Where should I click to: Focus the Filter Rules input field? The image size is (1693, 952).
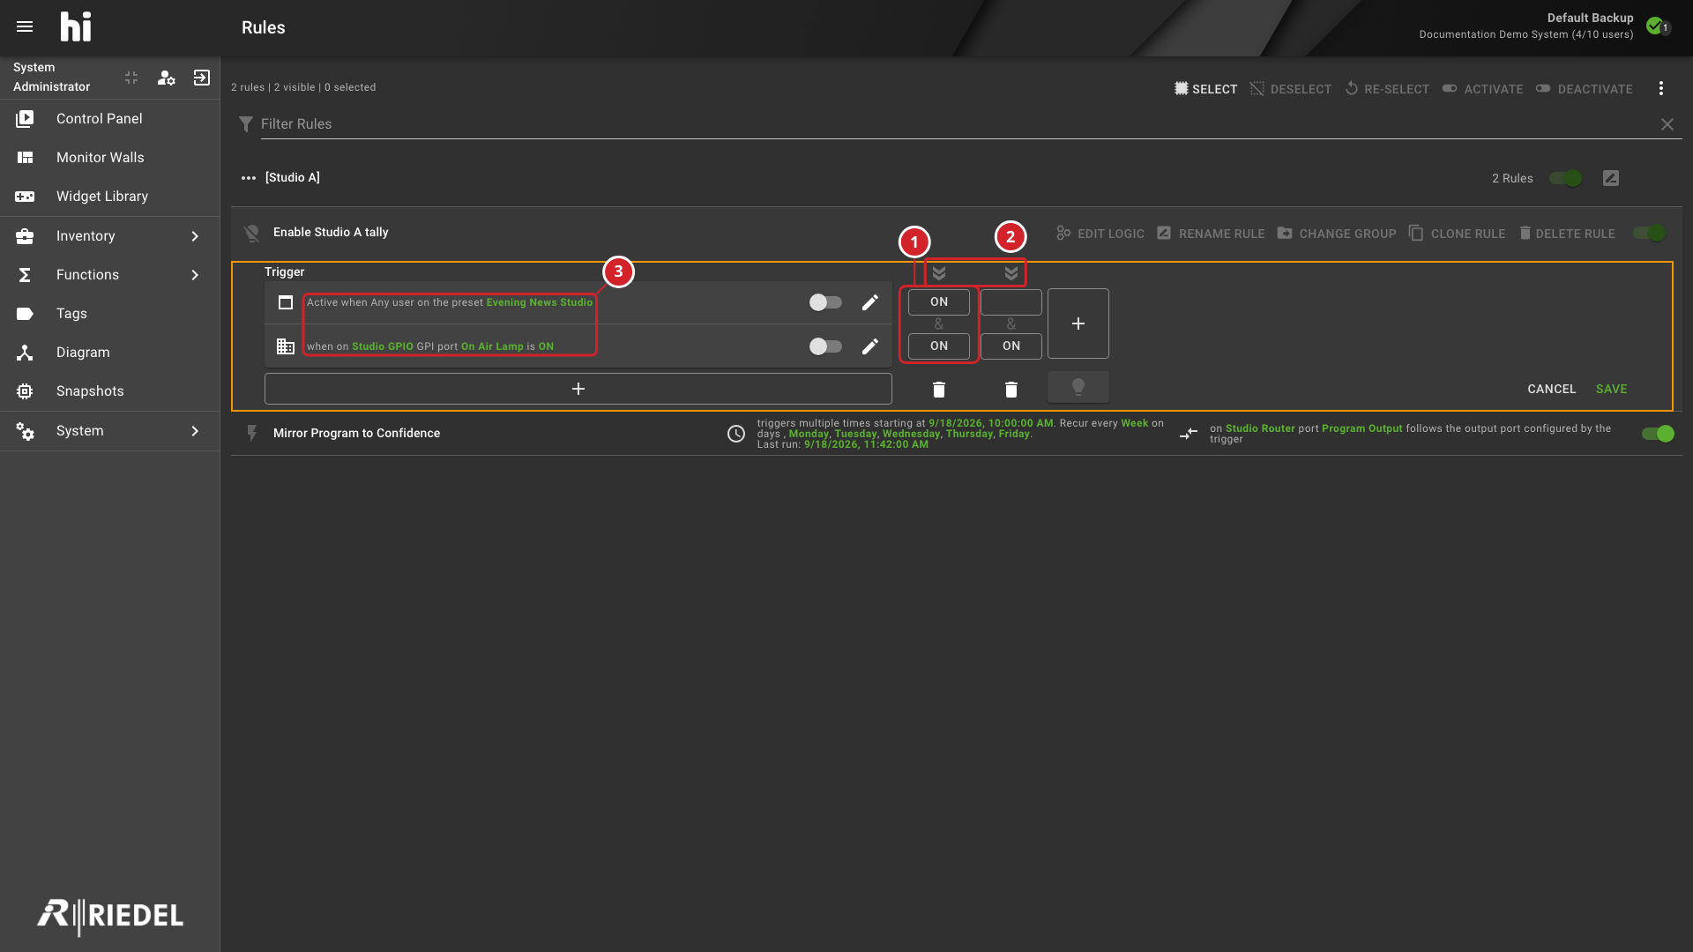(957, 124)
